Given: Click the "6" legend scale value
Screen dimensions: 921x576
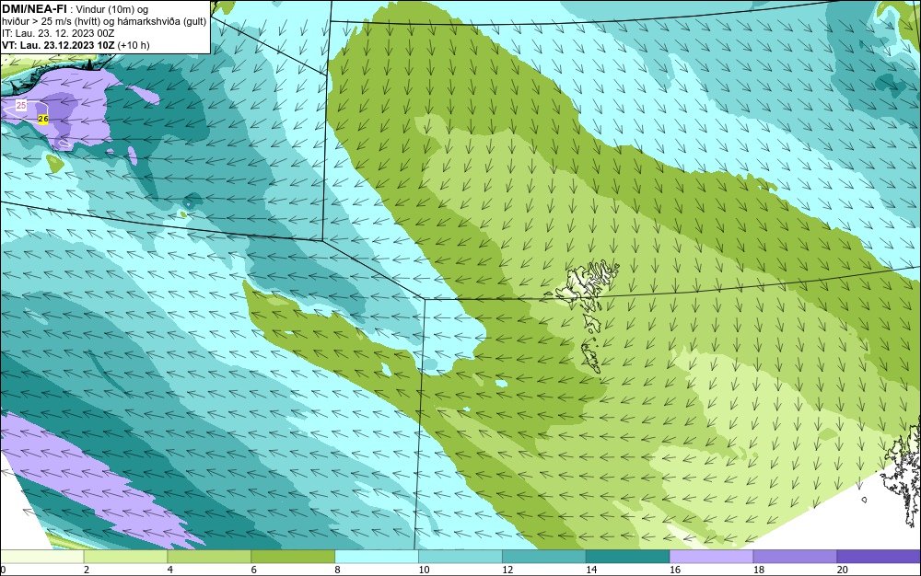Looking at the screenshot, I should 254,570.
